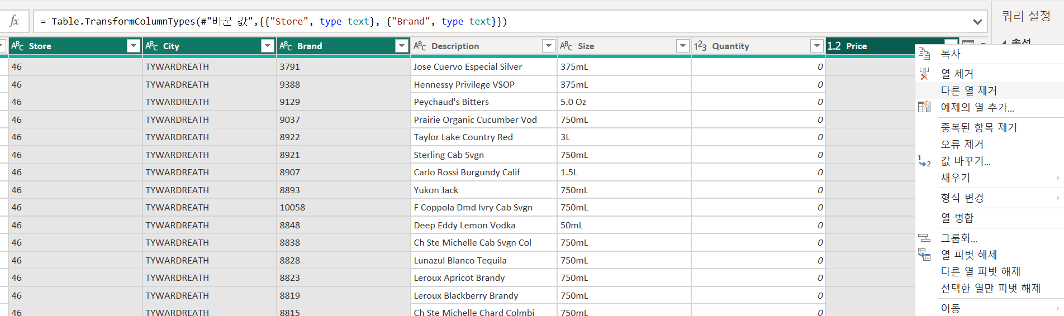
Task: Open Description column filter dropdown
Action: coord(549,46)
